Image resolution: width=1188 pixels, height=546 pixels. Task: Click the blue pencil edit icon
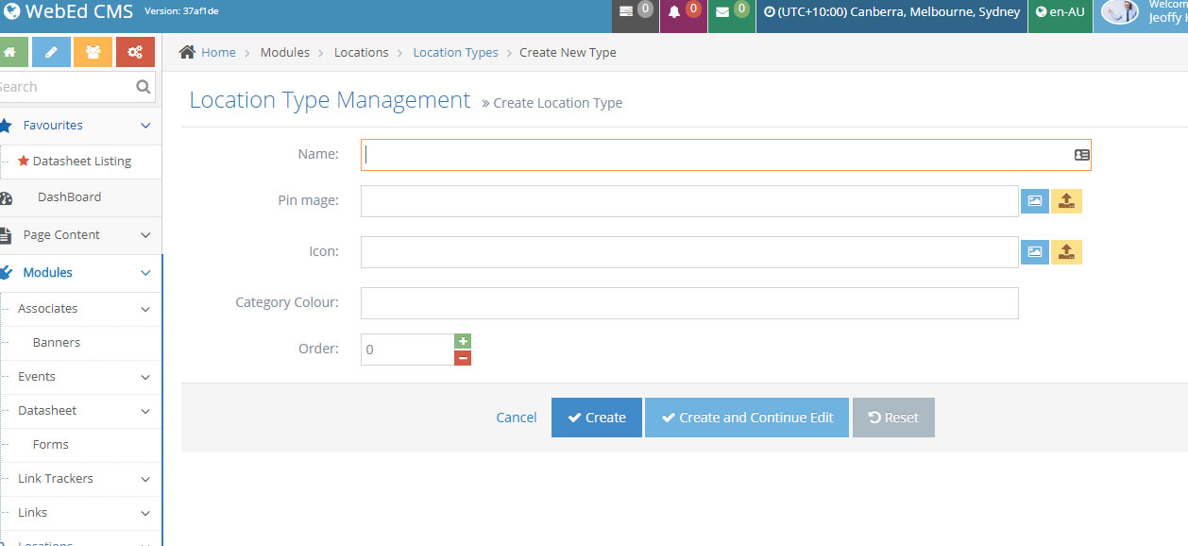coord(51,52)
